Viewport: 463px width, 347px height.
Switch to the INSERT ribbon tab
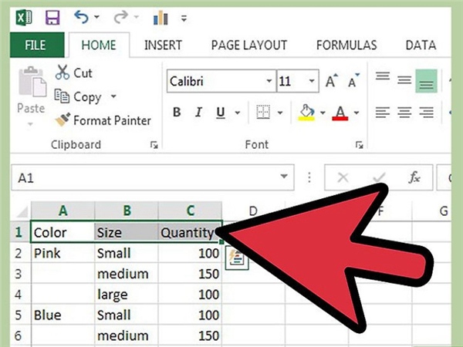point(163,45)
